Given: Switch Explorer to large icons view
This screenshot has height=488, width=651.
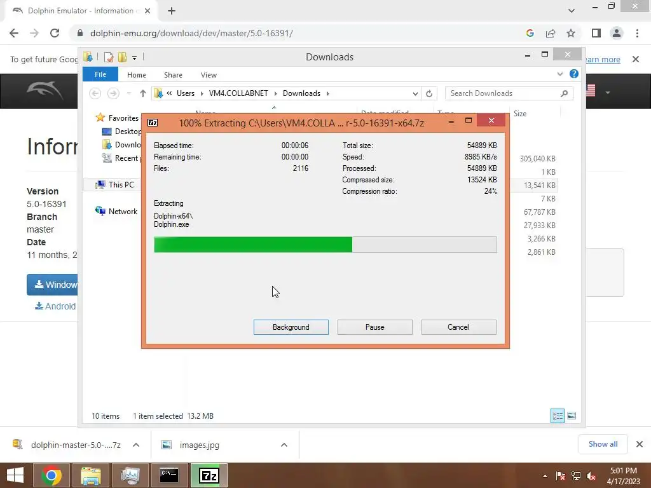Looking at the screenshot, I should (x=572, y=416).
